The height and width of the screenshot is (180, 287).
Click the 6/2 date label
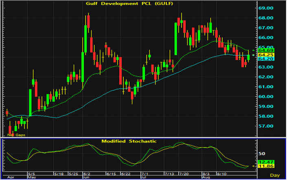[x=87, y=174]
